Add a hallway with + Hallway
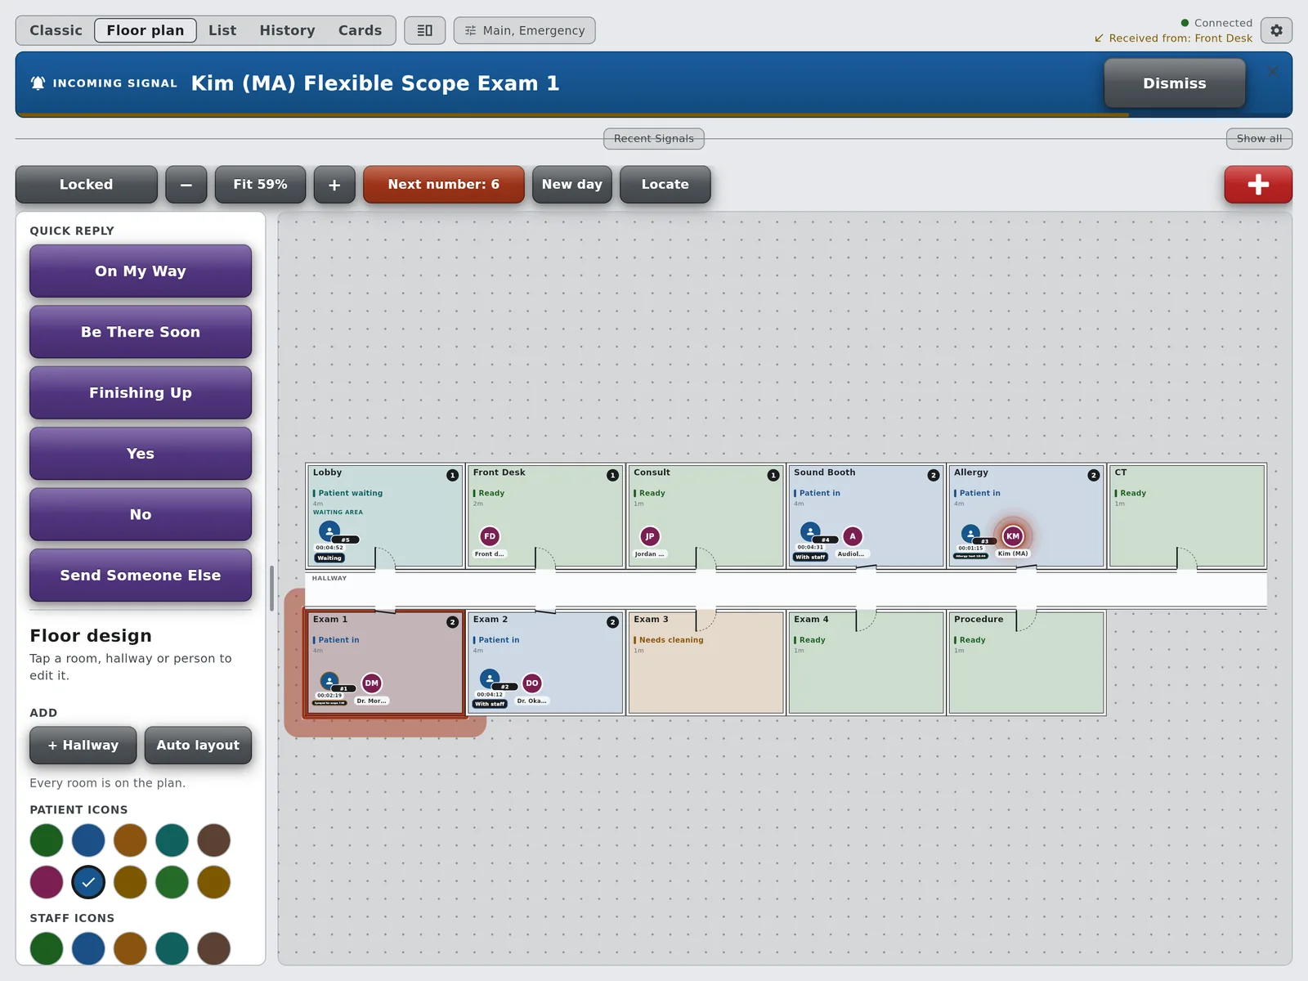This screenshot has width=1308, height=981. (x=83, y=745)
